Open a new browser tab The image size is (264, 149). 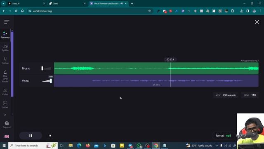[132, 3]
